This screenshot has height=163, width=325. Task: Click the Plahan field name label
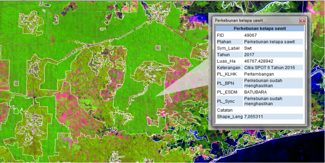[x=224, y=42]
